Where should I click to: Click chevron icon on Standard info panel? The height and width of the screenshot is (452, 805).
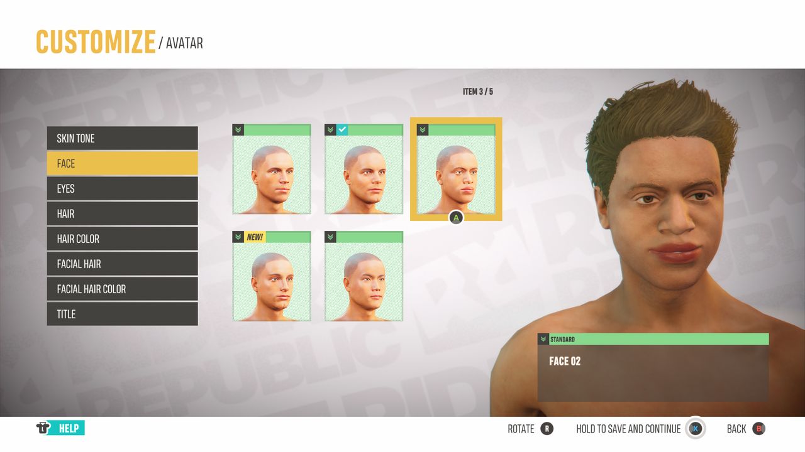(543, 339)
